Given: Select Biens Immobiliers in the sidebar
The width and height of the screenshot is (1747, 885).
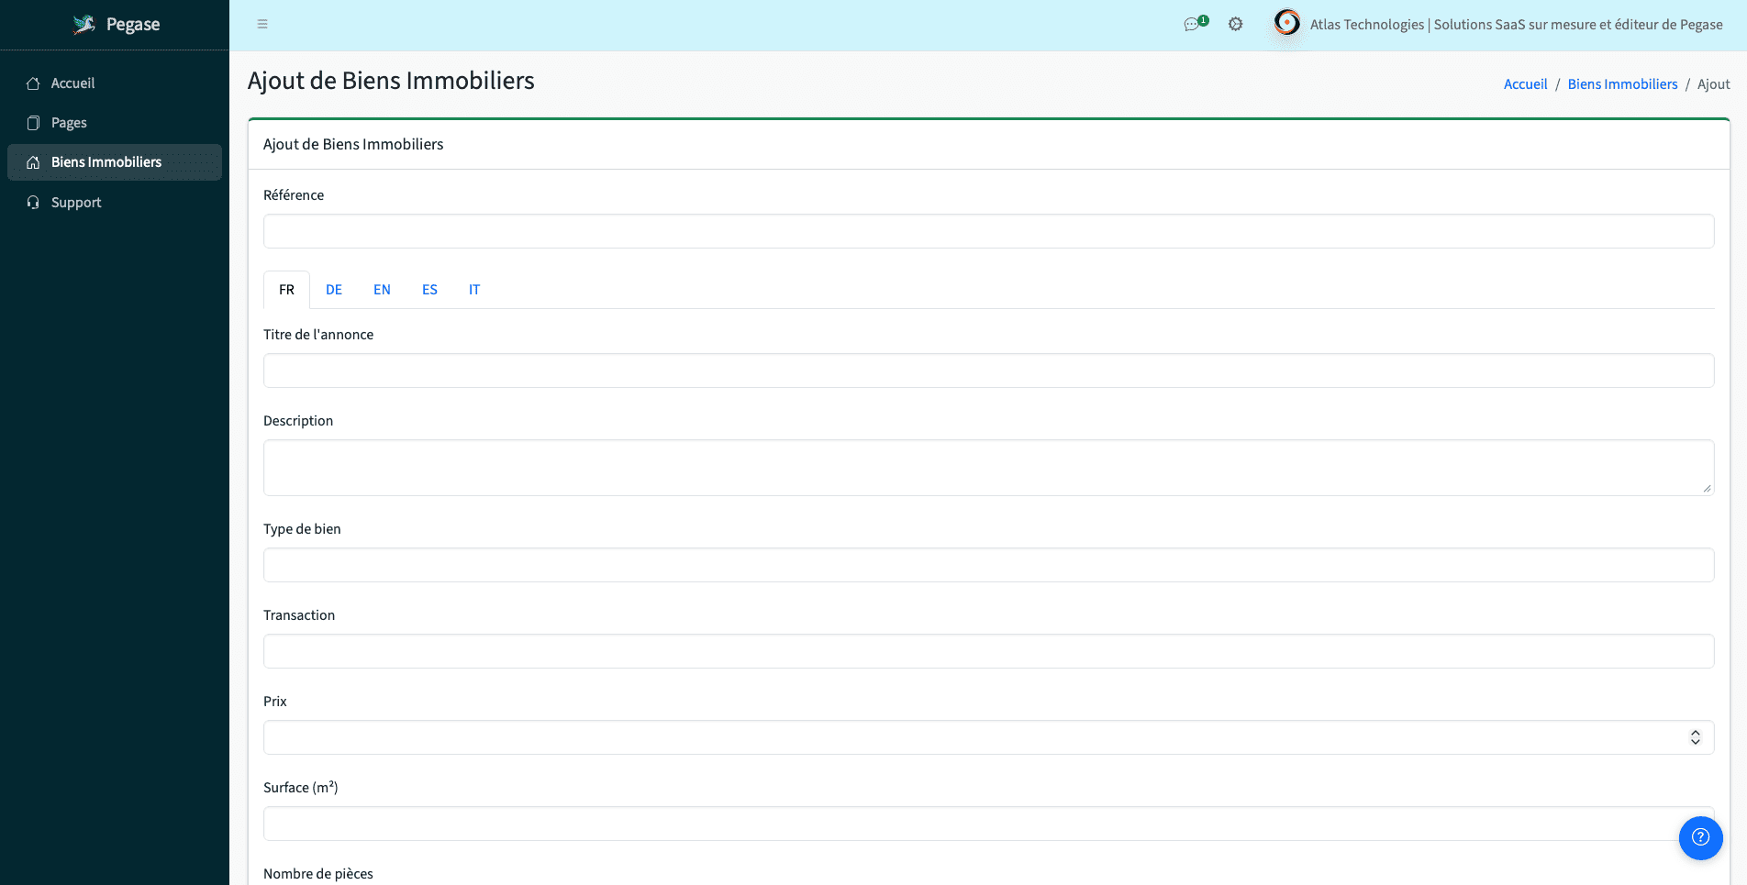Looking at the screenshot, I should click(x=106, y=162).
